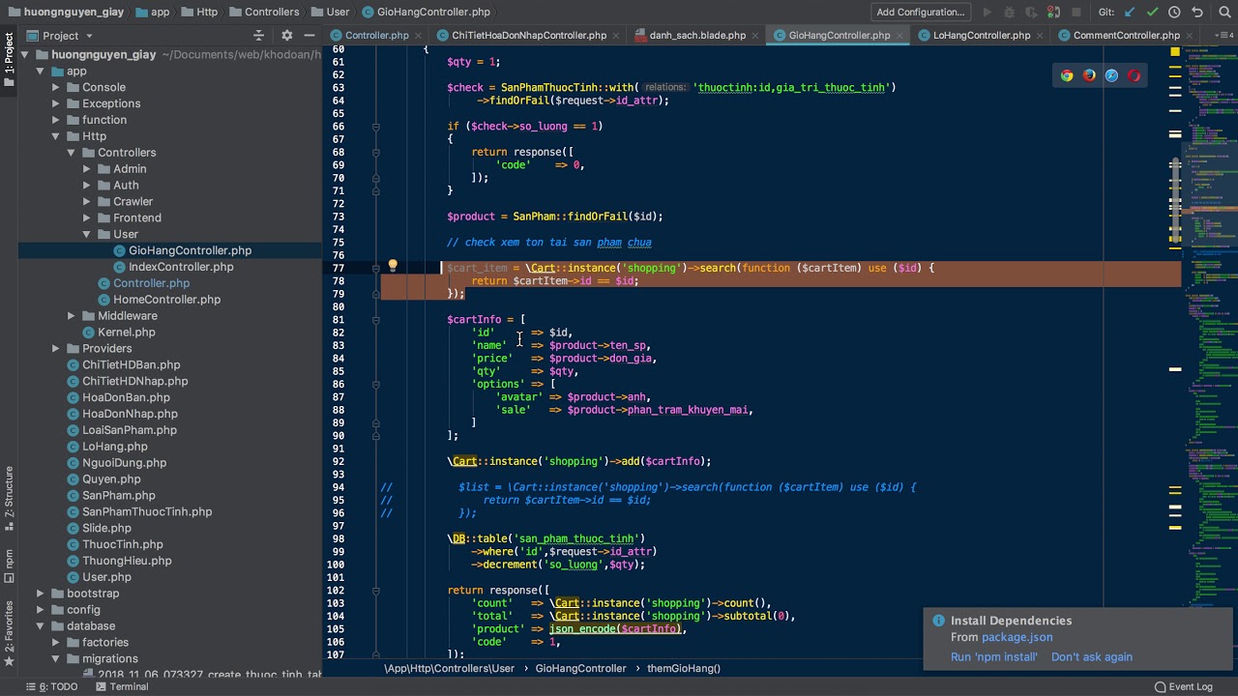Image resolution: width=1238 pixels, height=696 pixels.
Task: Open preview in Chrome browser icon
Action: (x=1067, y=75)
